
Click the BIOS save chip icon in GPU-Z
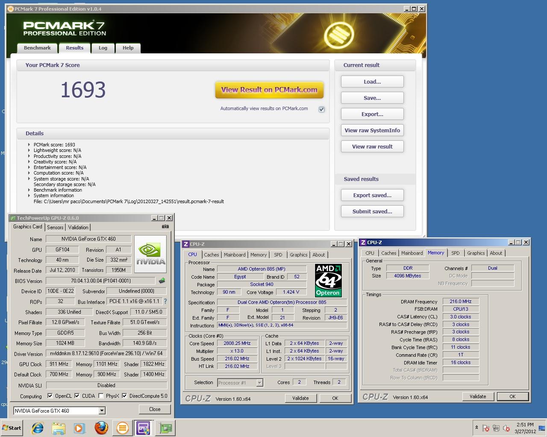162,281
